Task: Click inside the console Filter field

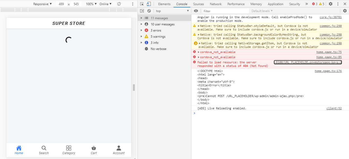Action: click(225, 11)
